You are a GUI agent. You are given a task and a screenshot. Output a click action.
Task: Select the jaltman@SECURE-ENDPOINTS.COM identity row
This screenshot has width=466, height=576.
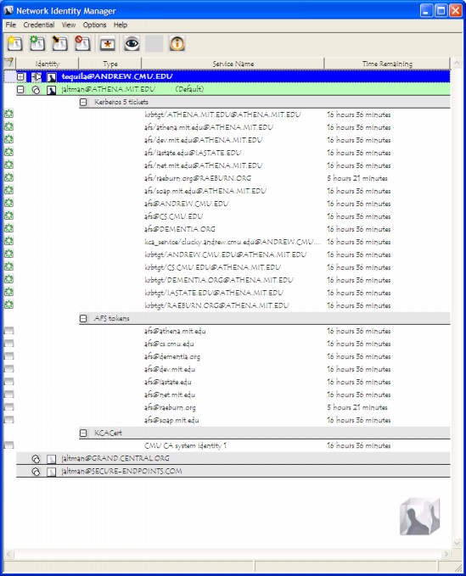pyautogui.click(x=233, y=472)
